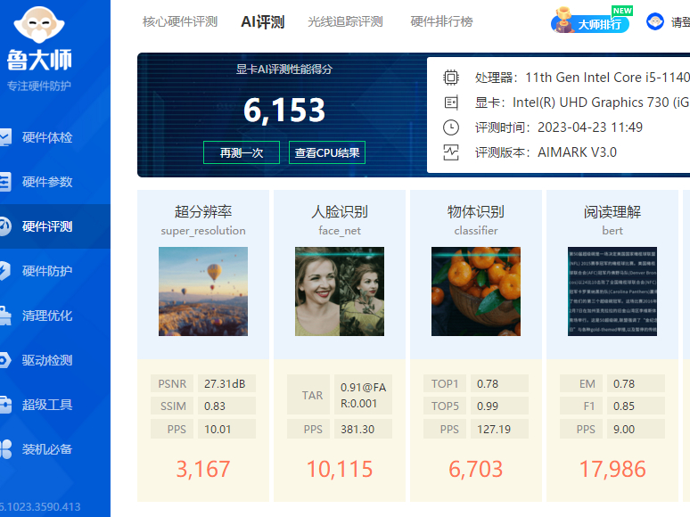Click the bert score 17,986
690x517 pixels.
(612, 469)
